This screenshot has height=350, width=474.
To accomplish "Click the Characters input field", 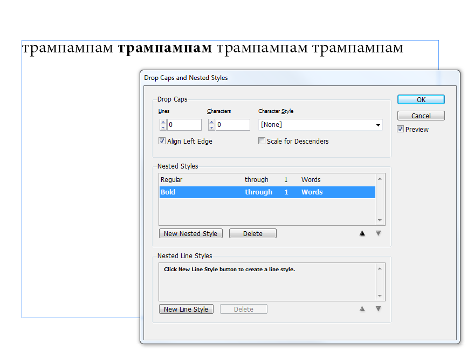I will click(233, 125).
